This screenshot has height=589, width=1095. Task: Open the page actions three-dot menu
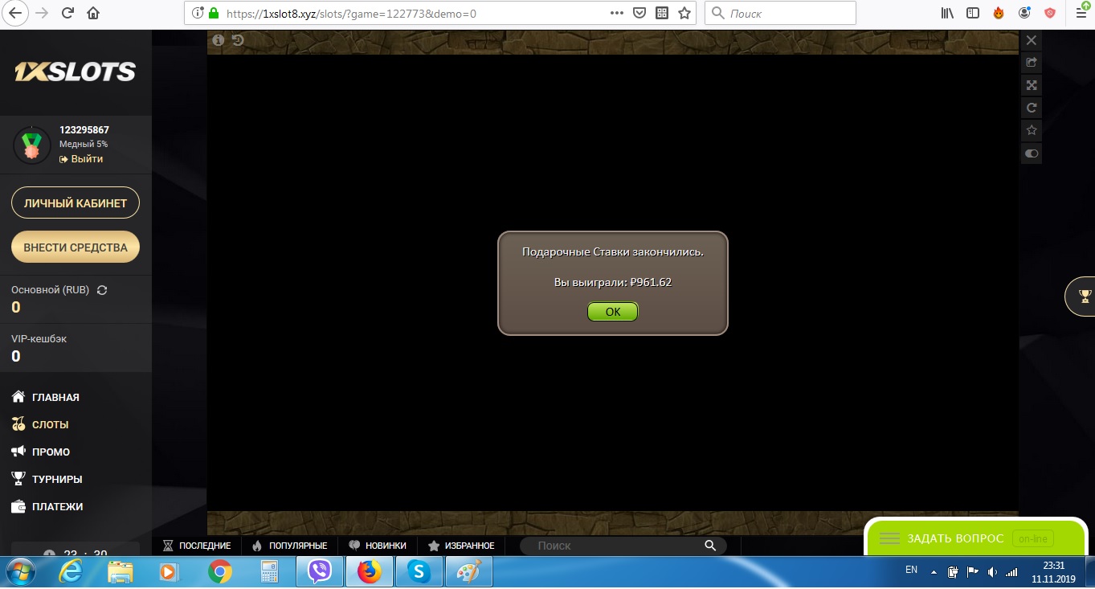click(617, 13)
